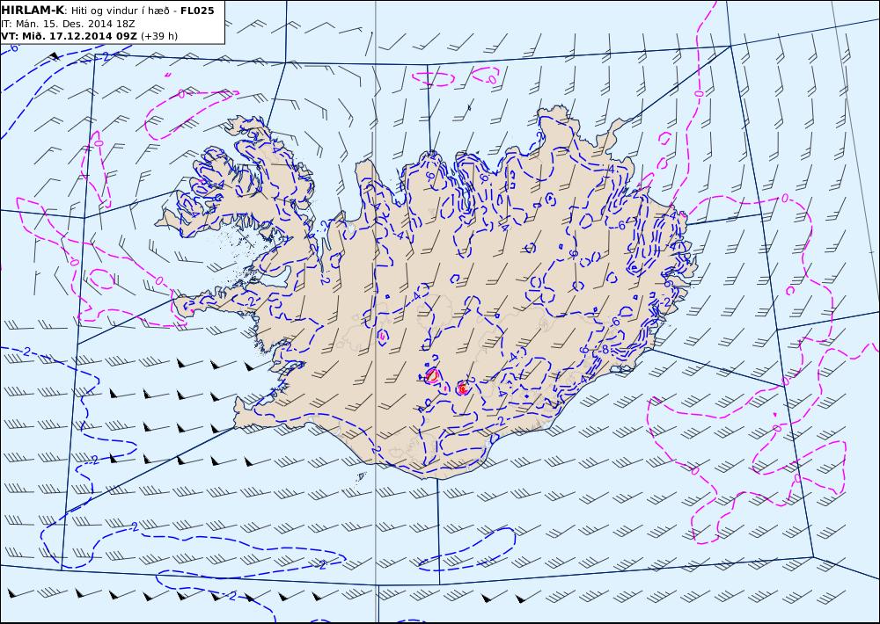Click the 'Hiti og vindur í hæð' caption
Viewport: 880px width, 624px height.
pyautogui.click(x=119, y=11)
